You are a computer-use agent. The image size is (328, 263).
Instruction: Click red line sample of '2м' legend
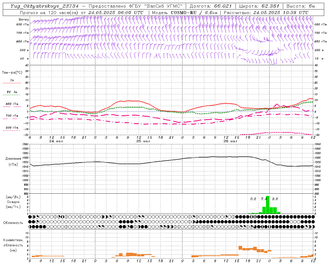click(x=12, y=83)
